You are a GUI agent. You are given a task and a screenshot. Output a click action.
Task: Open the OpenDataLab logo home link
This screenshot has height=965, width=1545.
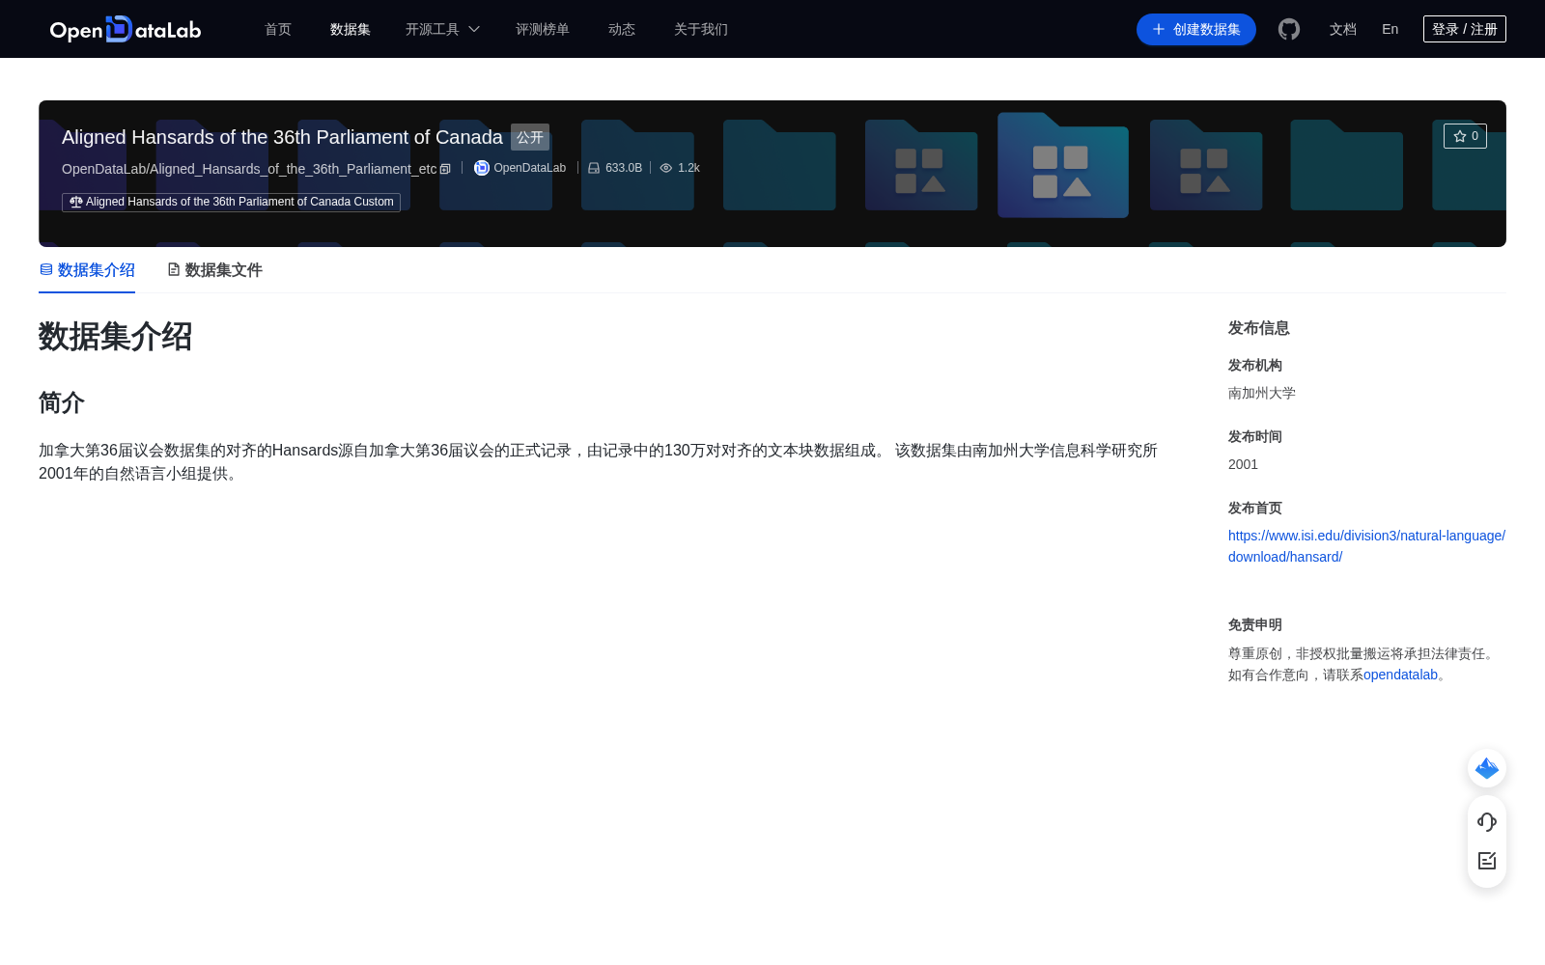click(126, 29)
